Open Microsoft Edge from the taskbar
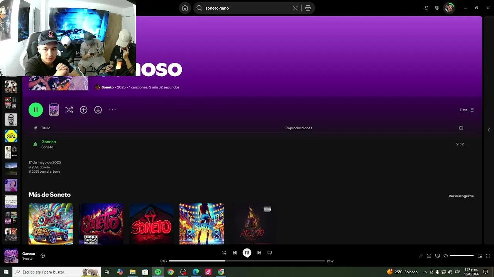 tap(196, 272)
